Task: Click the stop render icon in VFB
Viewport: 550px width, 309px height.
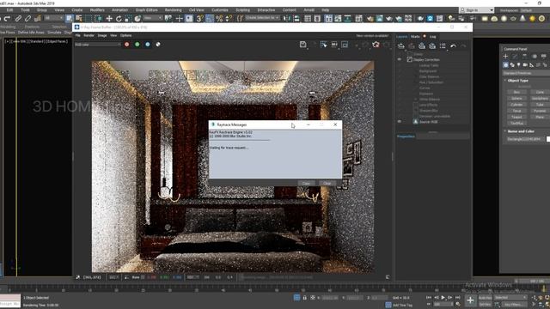Action: (376, 45)
